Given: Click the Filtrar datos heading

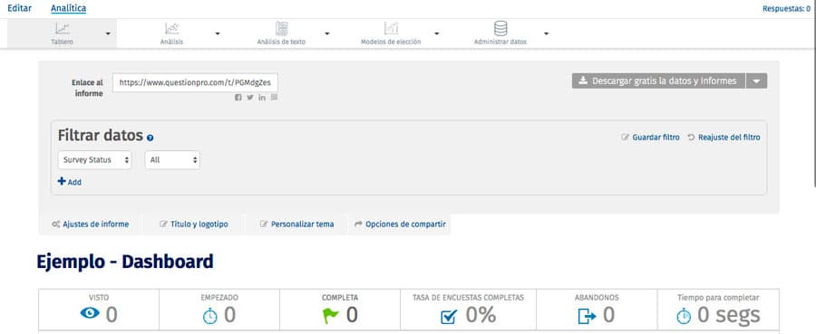Looking at the screenshot, I should (100, 136).
